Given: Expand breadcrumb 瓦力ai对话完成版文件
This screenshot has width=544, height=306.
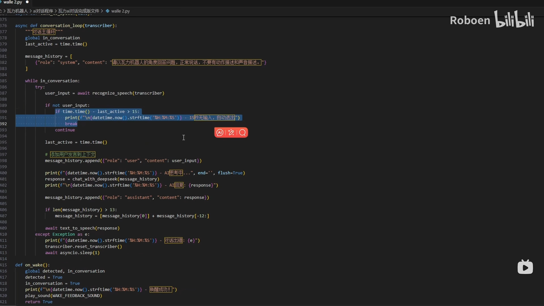Looking at the screenshot, I should 78,11.
